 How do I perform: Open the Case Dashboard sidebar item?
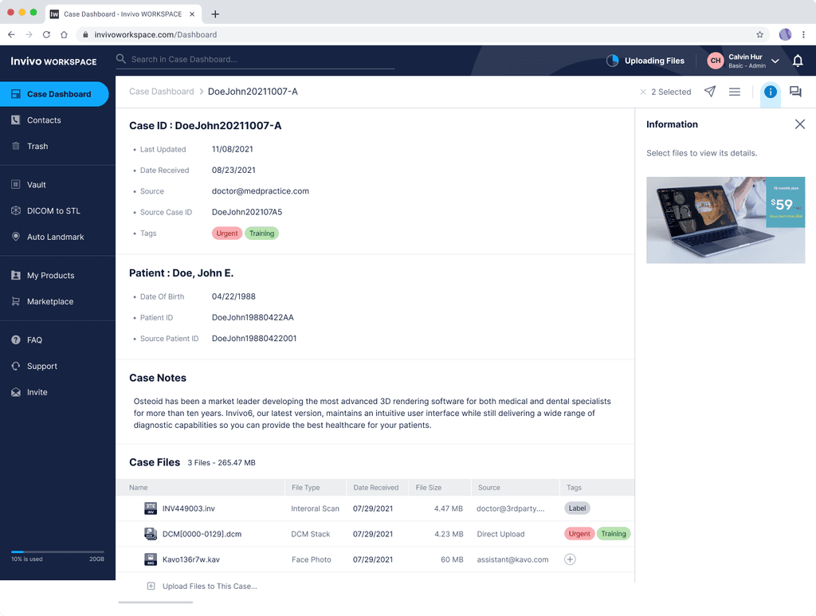tap(54, 94)
